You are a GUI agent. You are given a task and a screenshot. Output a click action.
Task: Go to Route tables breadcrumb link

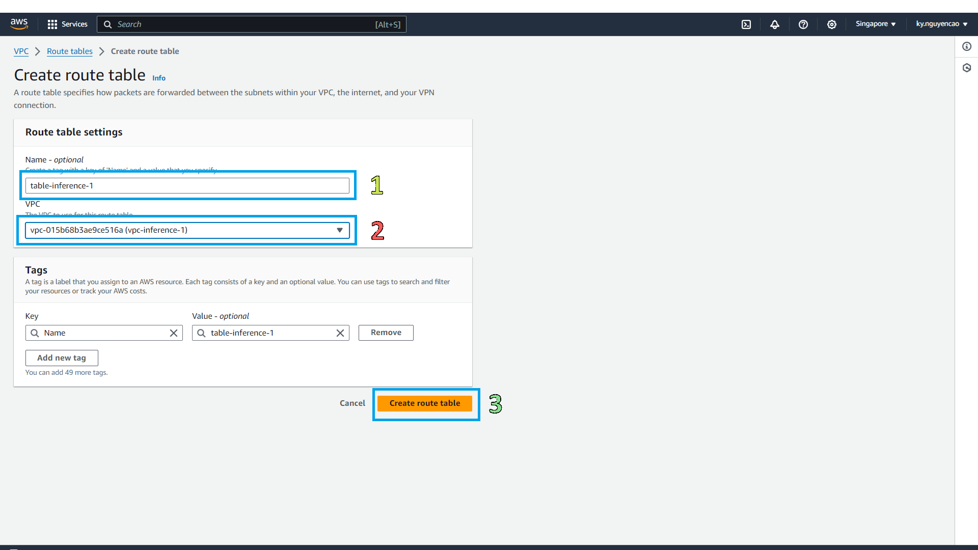point(70,51)
